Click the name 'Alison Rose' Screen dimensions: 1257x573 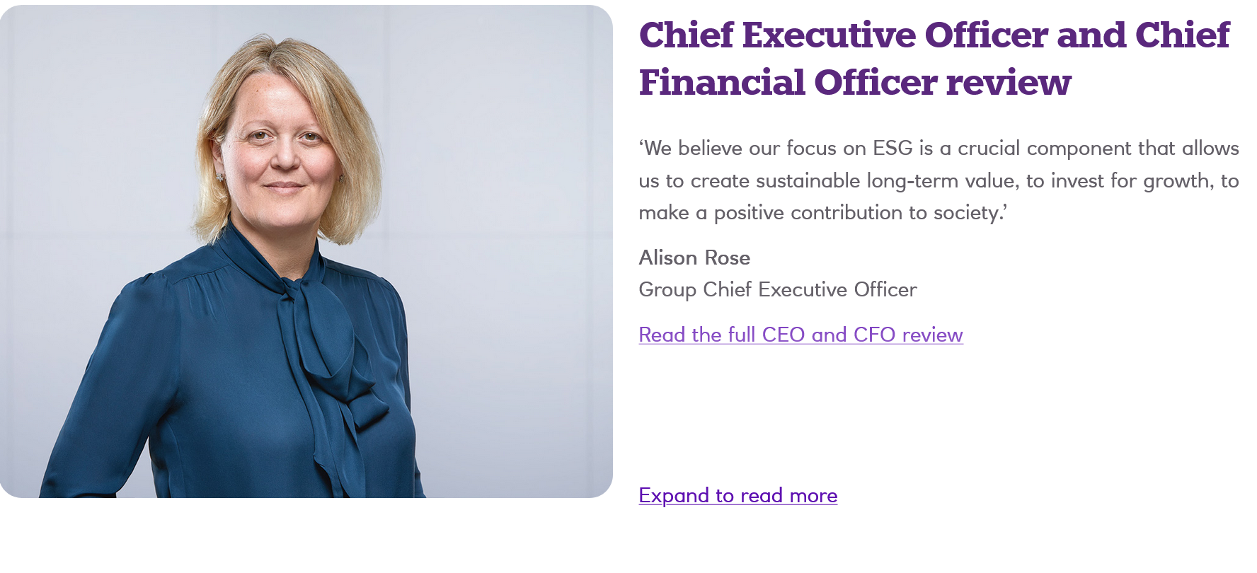click(x=694, y=257)
